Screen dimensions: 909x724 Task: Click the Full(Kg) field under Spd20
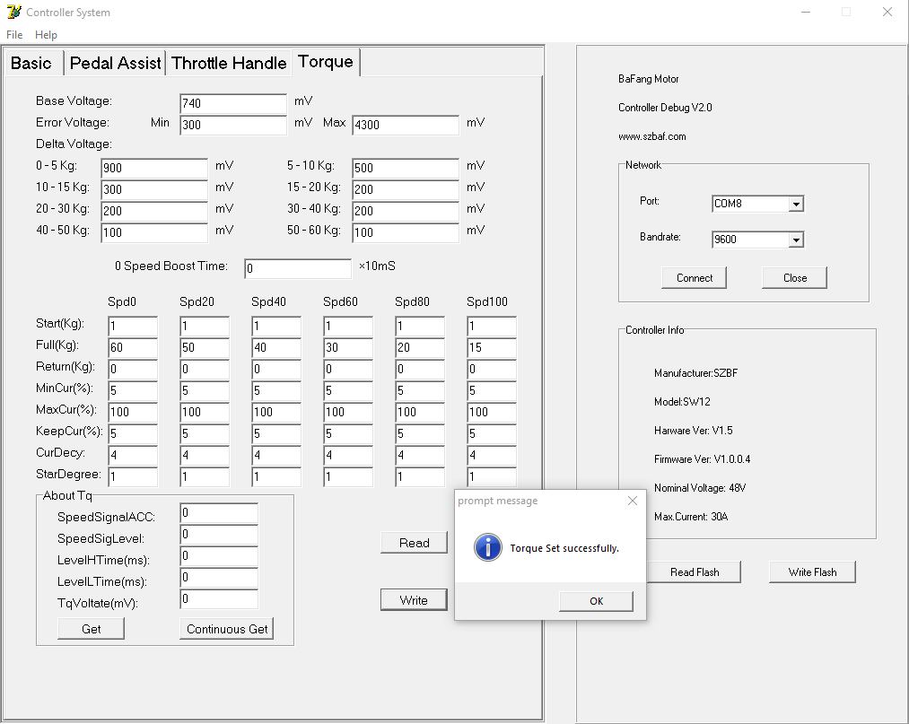205,347
